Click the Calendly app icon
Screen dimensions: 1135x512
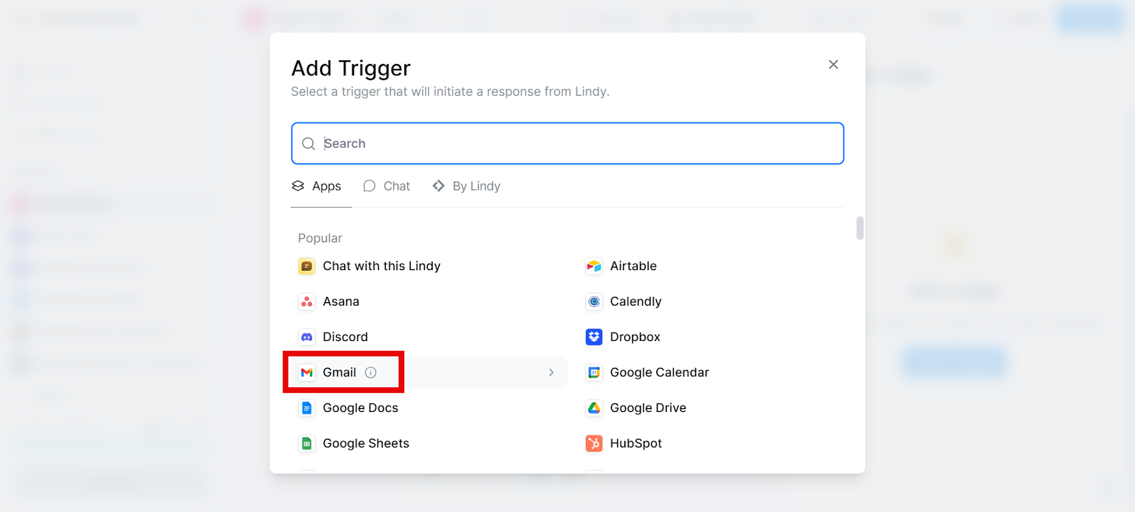click(x=594, y=301)
